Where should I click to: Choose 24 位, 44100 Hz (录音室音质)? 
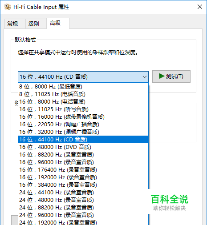pos(83,193)
